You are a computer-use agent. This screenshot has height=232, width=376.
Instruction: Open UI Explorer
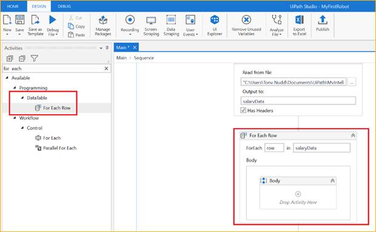click(215, 26)
